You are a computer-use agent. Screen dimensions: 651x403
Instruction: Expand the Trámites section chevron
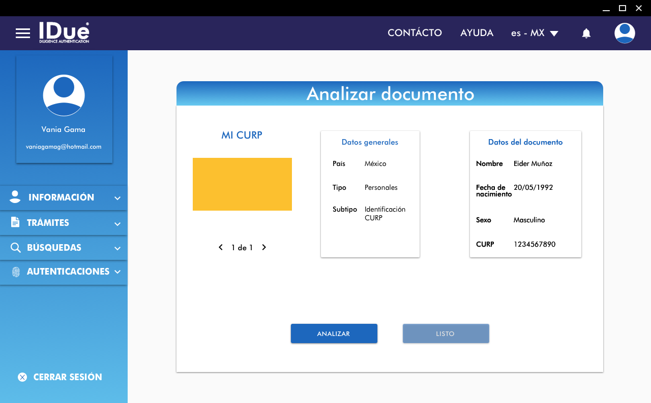117,224
